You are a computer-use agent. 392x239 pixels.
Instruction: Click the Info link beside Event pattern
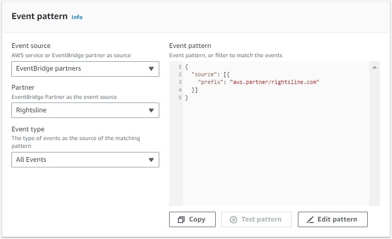coord(77,17)
